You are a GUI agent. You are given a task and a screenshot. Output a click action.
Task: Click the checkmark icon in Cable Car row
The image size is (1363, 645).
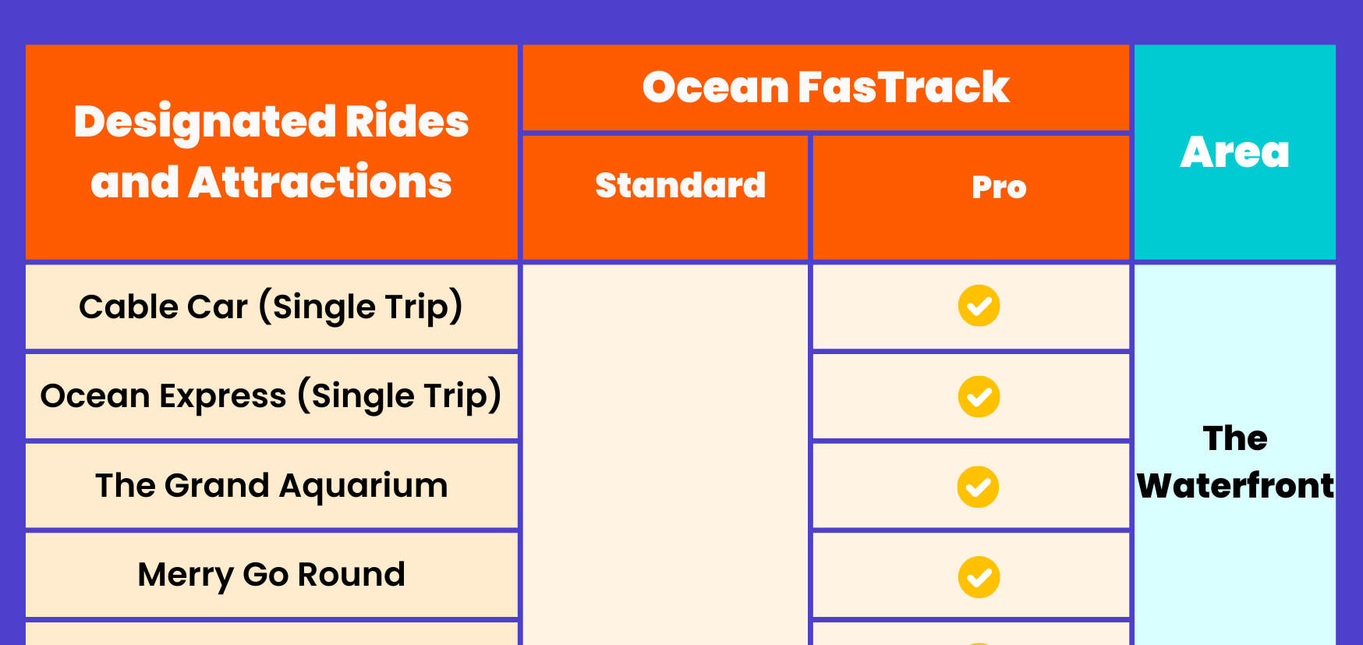pyautogui.click(x=979, y=306)
